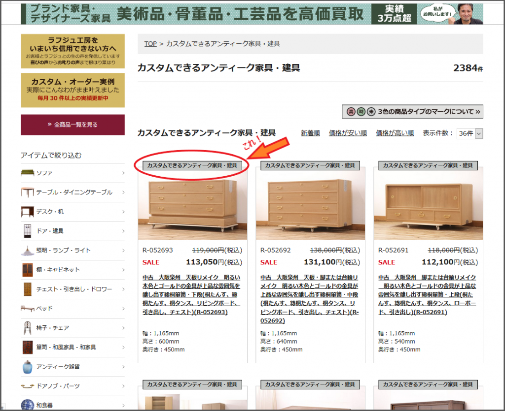Sort by 価格が安い順

[348, 133]
